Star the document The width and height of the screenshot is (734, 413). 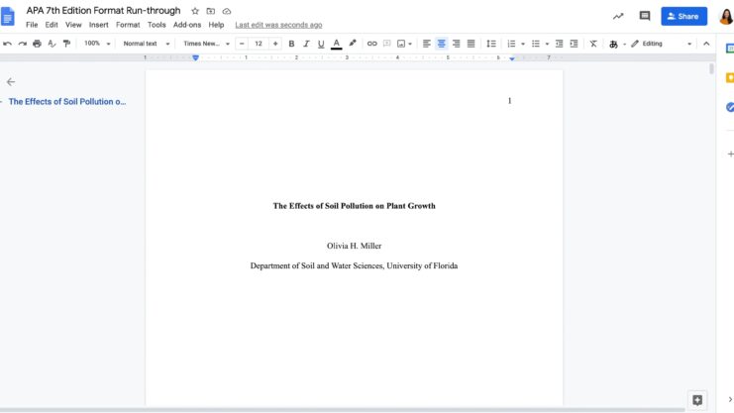pyautogui.click(x=195, y=11)
